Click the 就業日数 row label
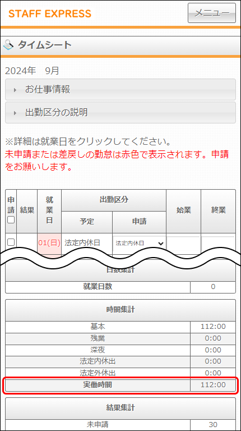 98,287
